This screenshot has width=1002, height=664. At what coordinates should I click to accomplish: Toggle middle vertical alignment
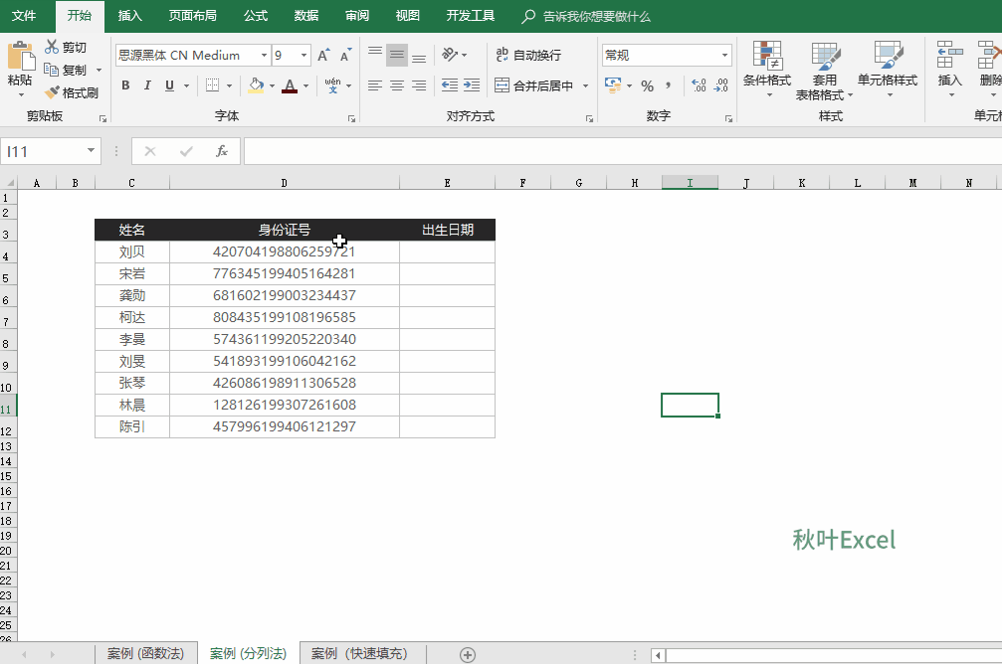[x=397, y=55]
